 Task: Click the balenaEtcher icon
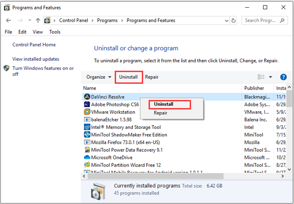pyautogui.click(x=87, y=120)
